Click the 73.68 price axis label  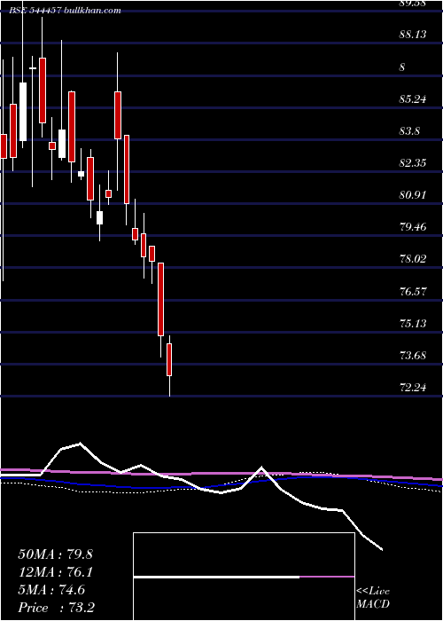413,356
